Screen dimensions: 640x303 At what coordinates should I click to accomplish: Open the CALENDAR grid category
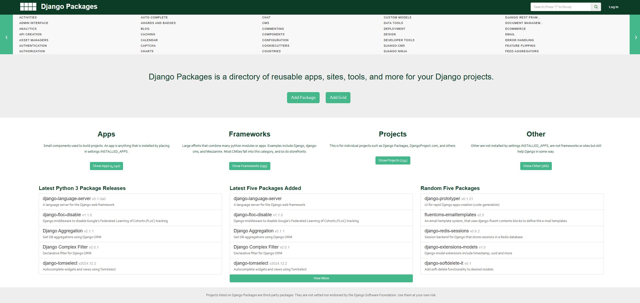click(149, 40)
